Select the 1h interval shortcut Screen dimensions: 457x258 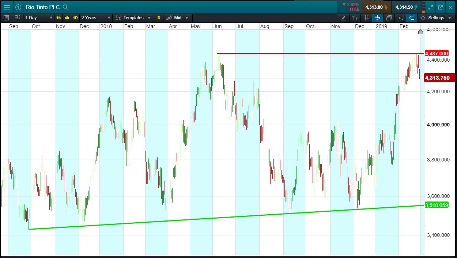pyautogui.click(x=58, y=17)
